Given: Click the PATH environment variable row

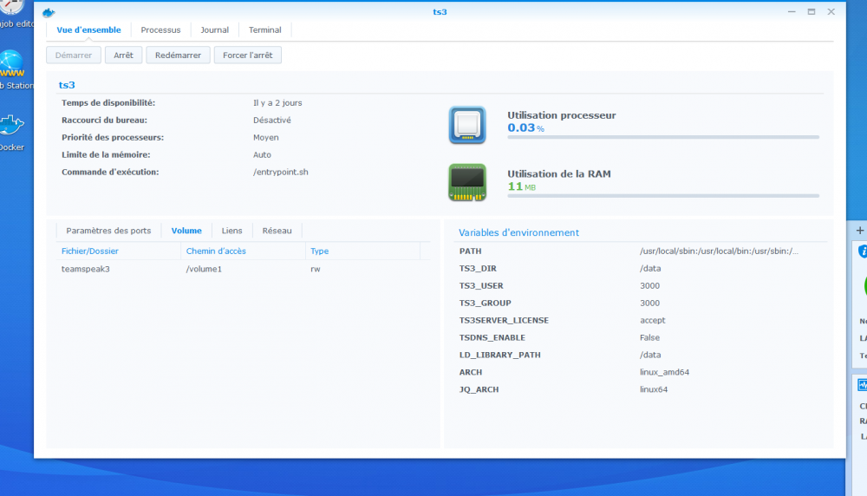Looking at the screenshot, I should (642, 251).
